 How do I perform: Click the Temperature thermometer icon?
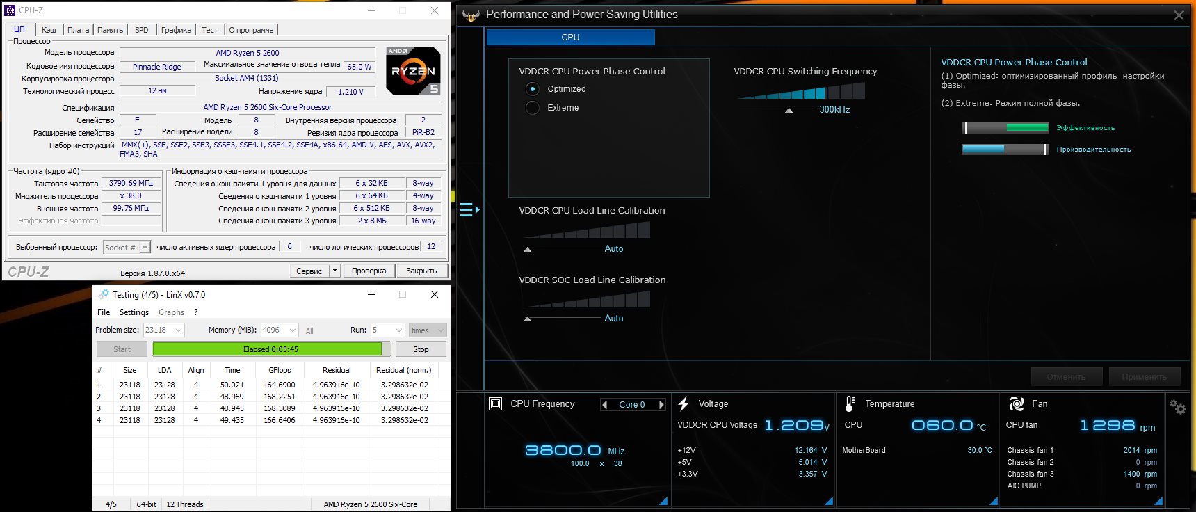850,403
